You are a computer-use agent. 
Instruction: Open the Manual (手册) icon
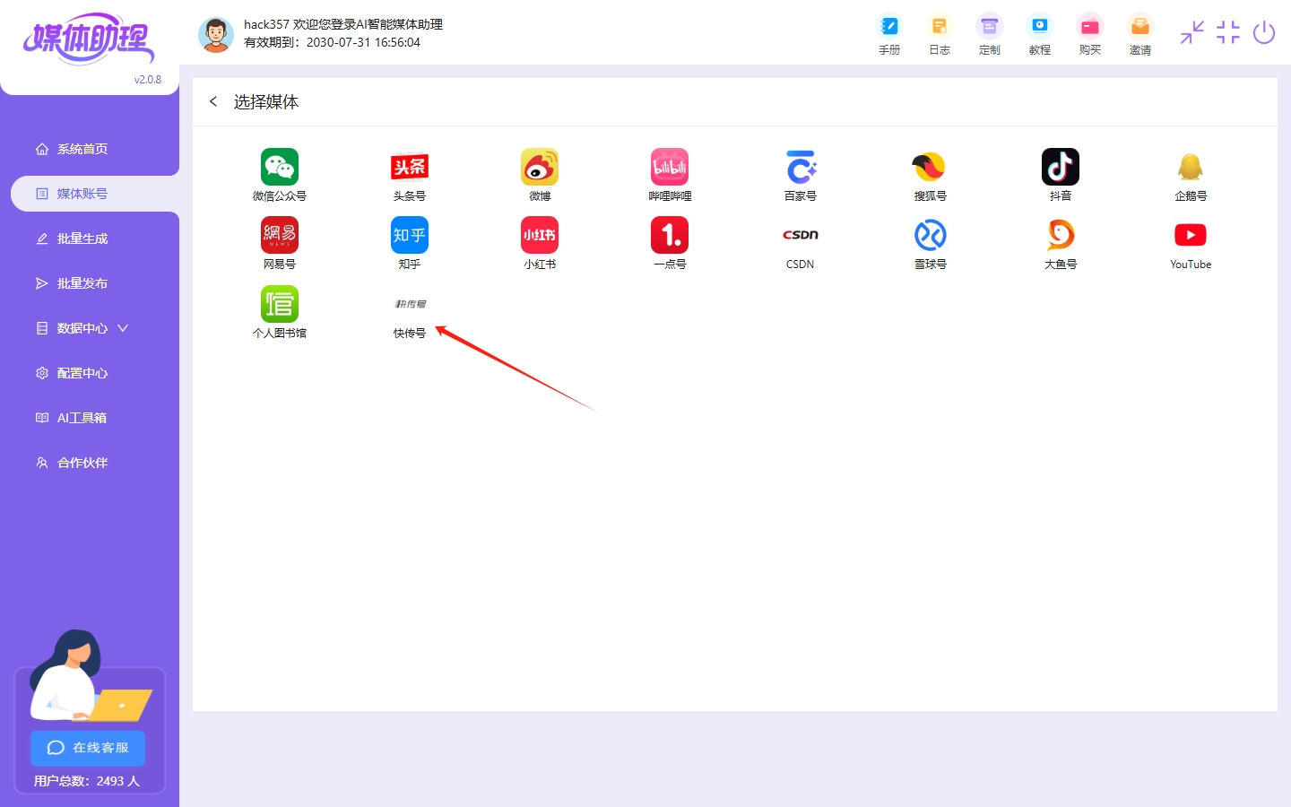889,26
